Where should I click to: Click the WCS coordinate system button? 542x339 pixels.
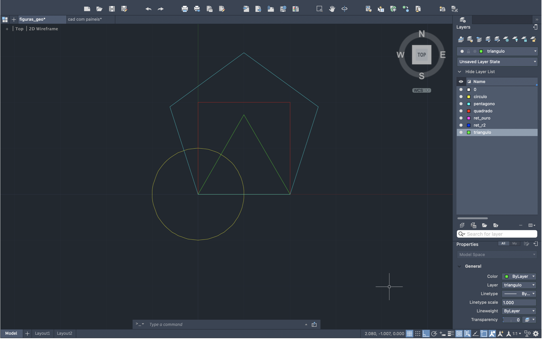pyautogui.click(x=421, y=90)
